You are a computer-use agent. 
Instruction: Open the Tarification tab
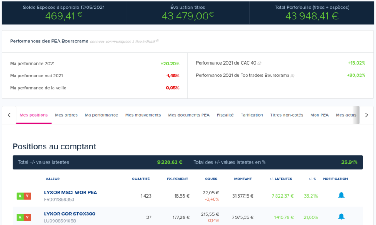click(252, 115)
